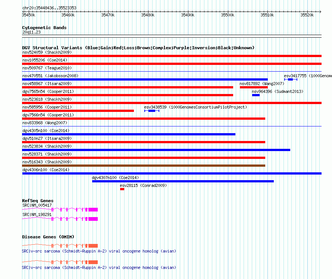Select dgv7565n54 (Cooper2011) variant label

[x=48, y=91]
